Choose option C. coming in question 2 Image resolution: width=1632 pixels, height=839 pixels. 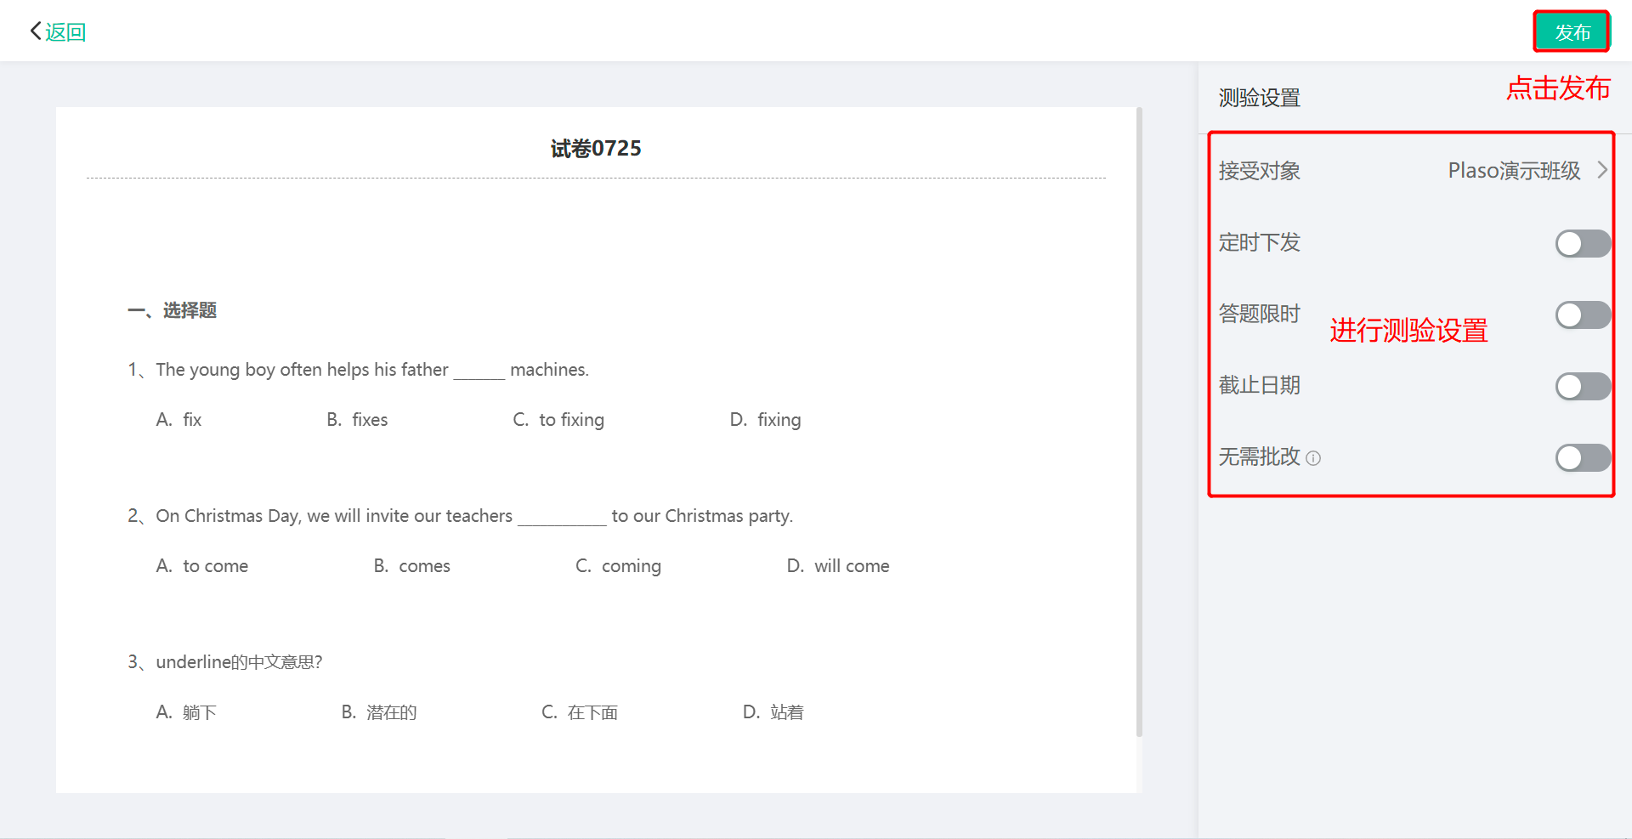618,566
